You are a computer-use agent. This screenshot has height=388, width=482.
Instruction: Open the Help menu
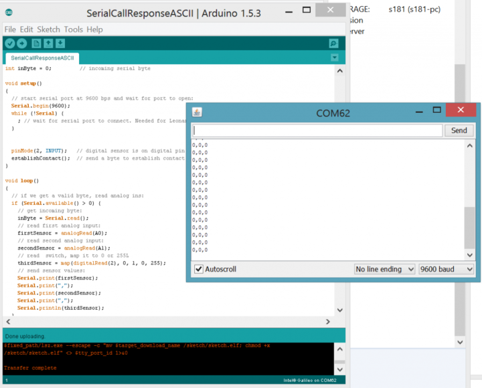[94, 29]
